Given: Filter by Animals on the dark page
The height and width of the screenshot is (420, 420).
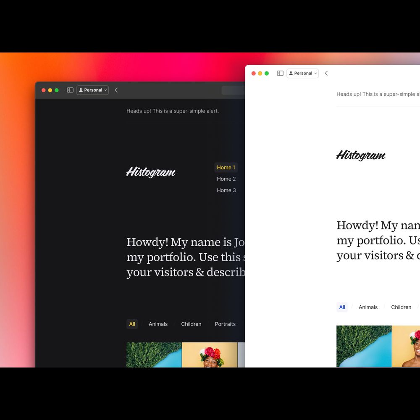Looking at the screenshot, I should tap(158, 324).
